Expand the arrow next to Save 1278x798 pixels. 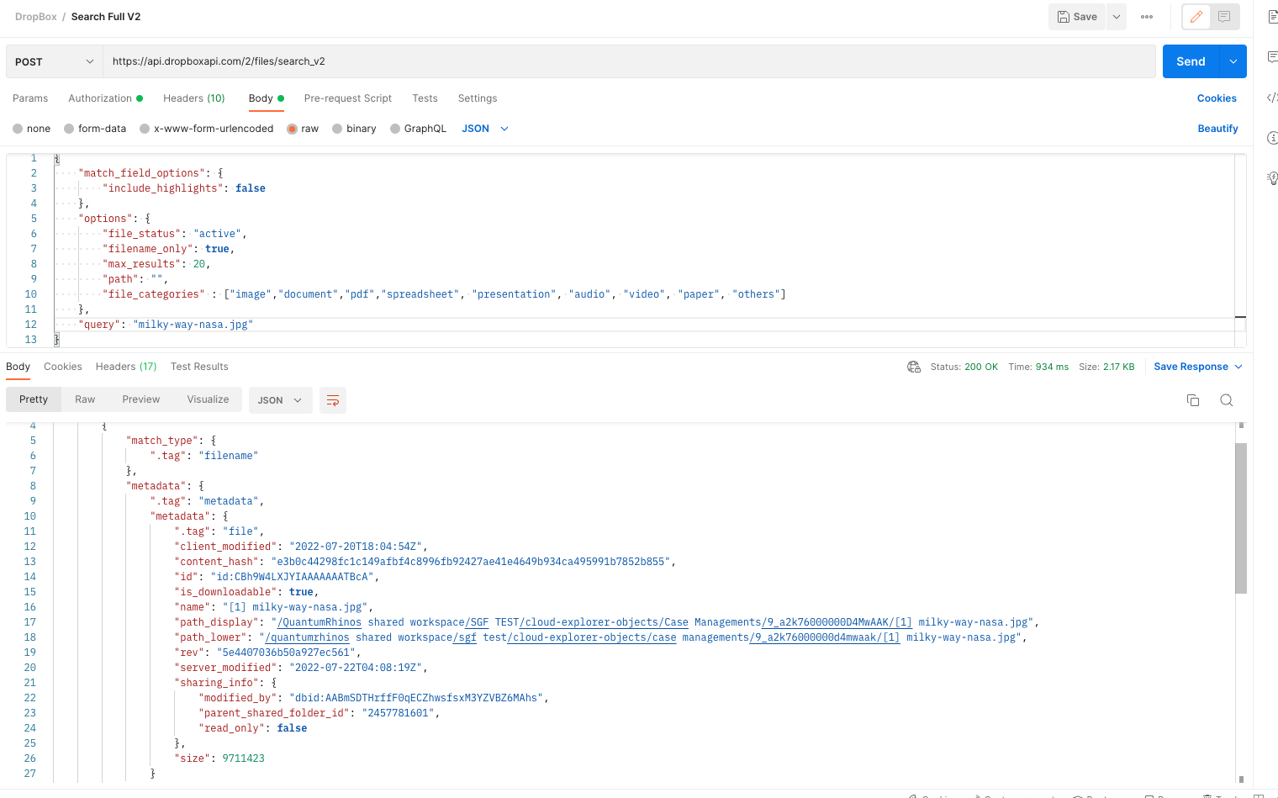1117,17
